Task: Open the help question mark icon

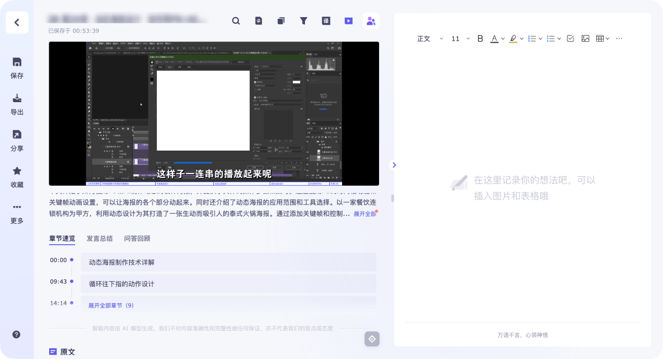Action: [x=17, y=334]
